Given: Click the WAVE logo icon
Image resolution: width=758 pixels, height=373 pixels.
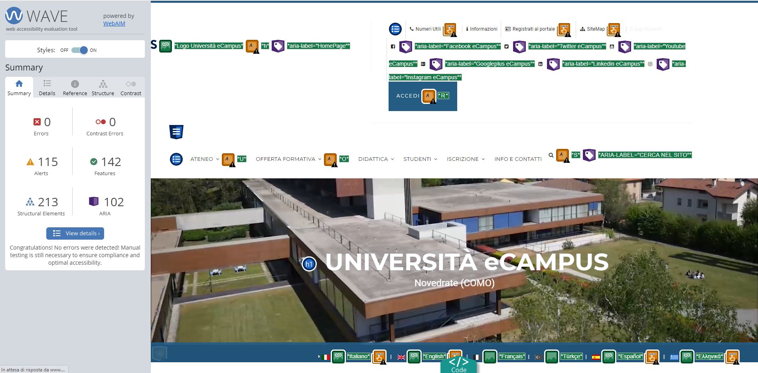Looking at the screenshot, I should point(14,16).
